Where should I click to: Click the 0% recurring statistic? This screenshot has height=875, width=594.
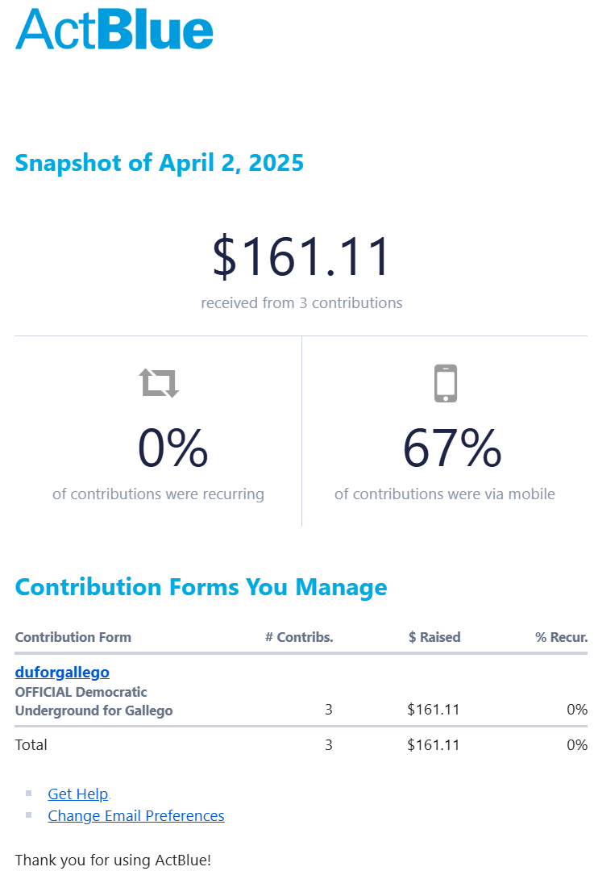pyautogui.click(x=172, y=448)
